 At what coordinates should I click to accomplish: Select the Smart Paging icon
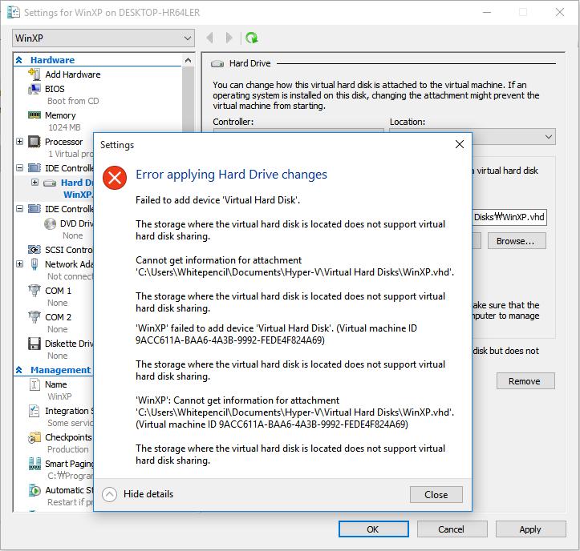[x=34, y=464]
